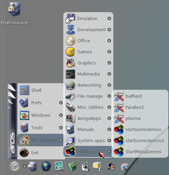Click the small up-arrow beside start button
Screen dimensions: 169x175
pos(24,166)
